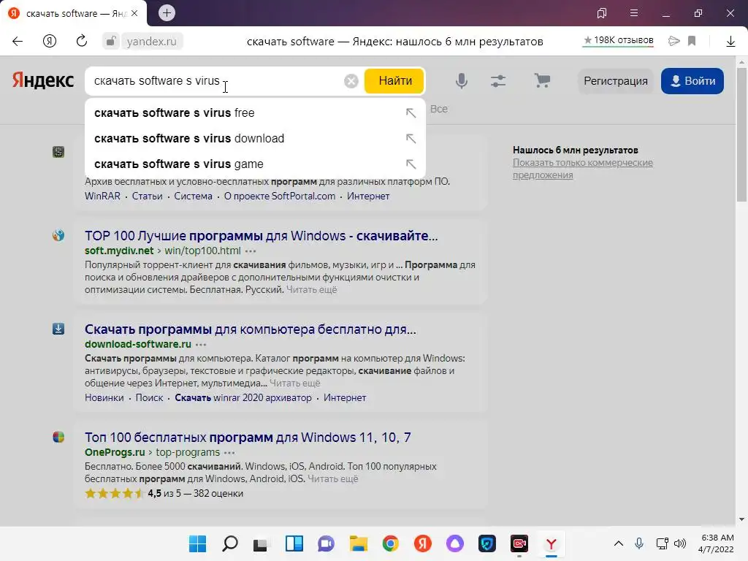The image size is (748, 561).
Task: Open the Yandex home icon in toolbar
Action: point(50,42)
